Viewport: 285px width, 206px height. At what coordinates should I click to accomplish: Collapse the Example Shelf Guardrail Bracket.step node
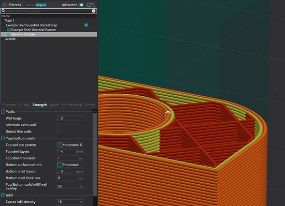(x=4, y=25)
